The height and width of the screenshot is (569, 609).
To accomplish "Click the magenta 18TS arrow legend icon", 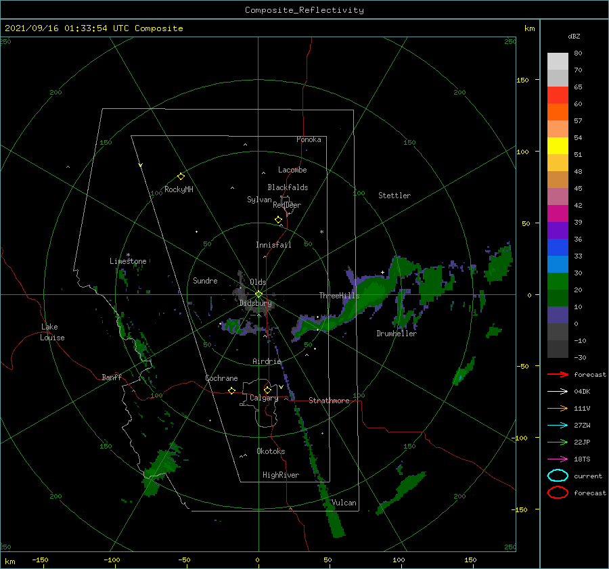I will pos(558,459).
